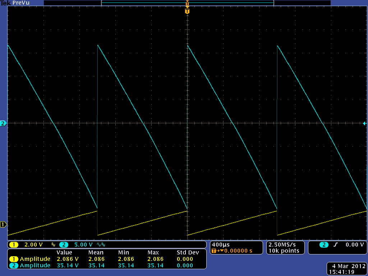The image size is (368, 276).
Task: Click the channel 2 Amplitude measurement label
Action: point(35,266)
